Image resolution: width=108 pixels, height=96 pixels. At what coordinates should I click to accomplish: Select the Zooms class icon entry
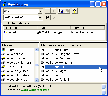[3, 50]
